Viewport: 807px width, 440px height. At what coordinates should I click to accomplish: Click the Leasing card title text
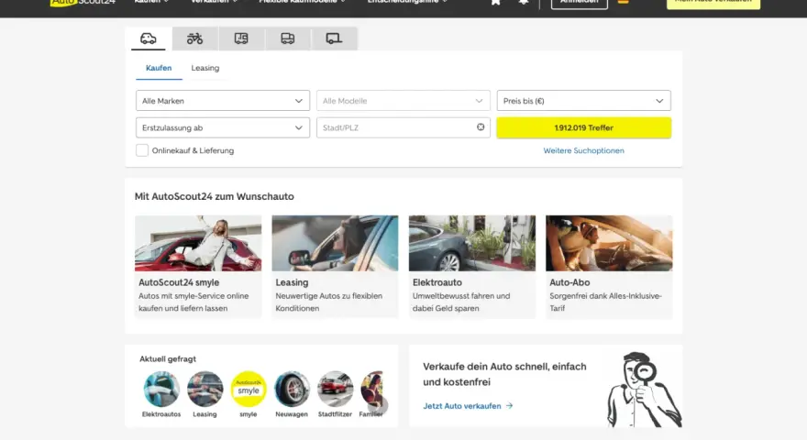(x=292, y=282)
